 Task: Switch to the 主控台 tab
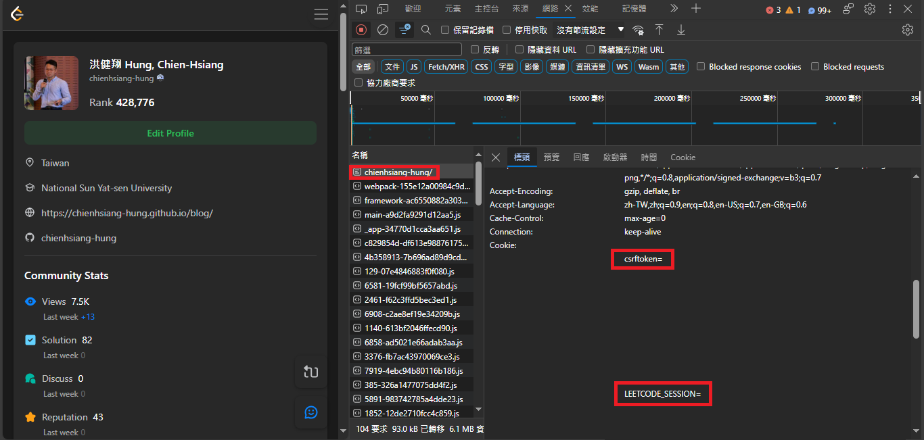[x=486, y=9]
